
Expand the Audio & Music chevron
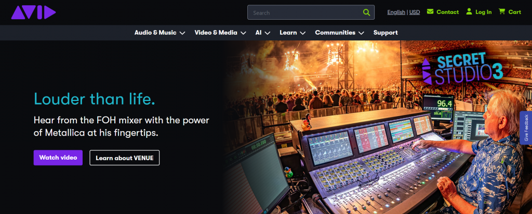click(x=182, y=33)
